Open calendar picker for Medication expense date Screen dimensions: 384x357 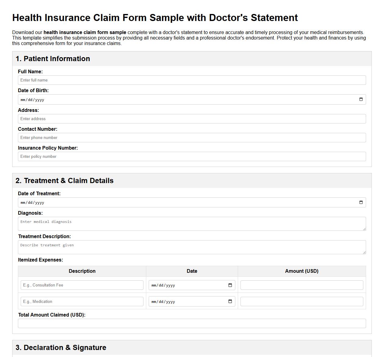click(x=230, y=301)
